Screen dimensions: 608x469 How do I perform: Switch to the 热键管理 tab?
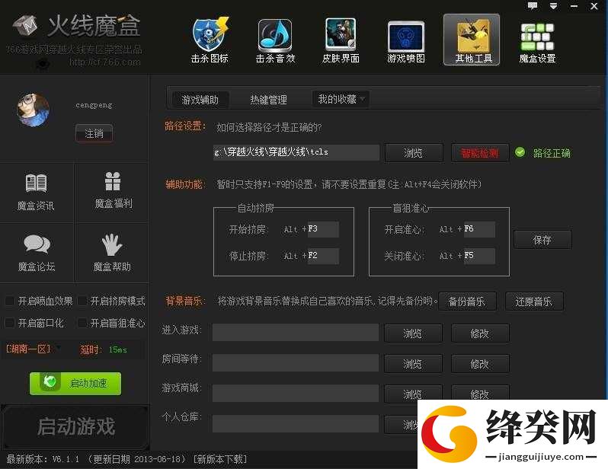pos(268,100)
